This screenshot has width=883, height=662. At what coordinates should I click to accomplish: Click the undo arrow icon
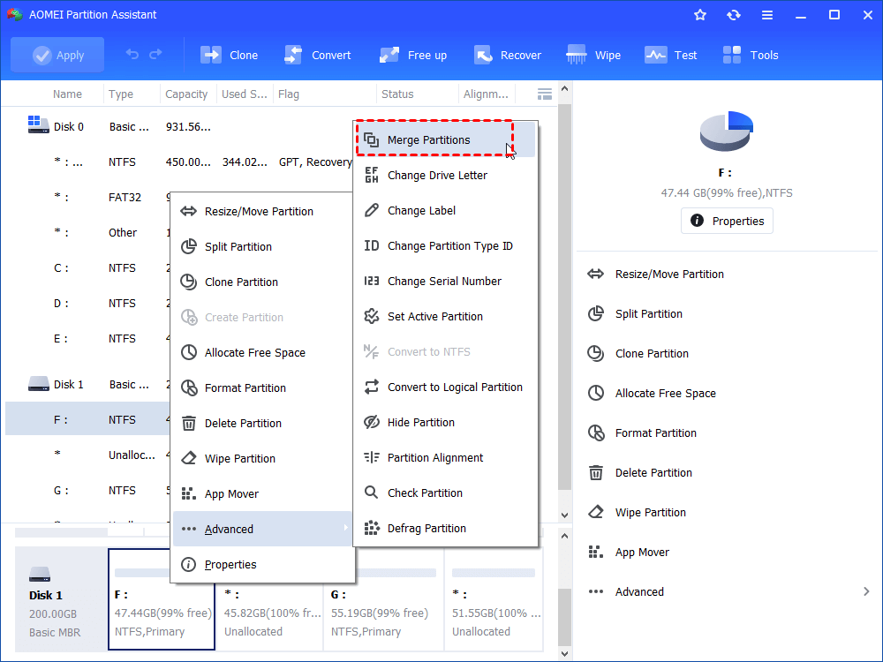132,54
